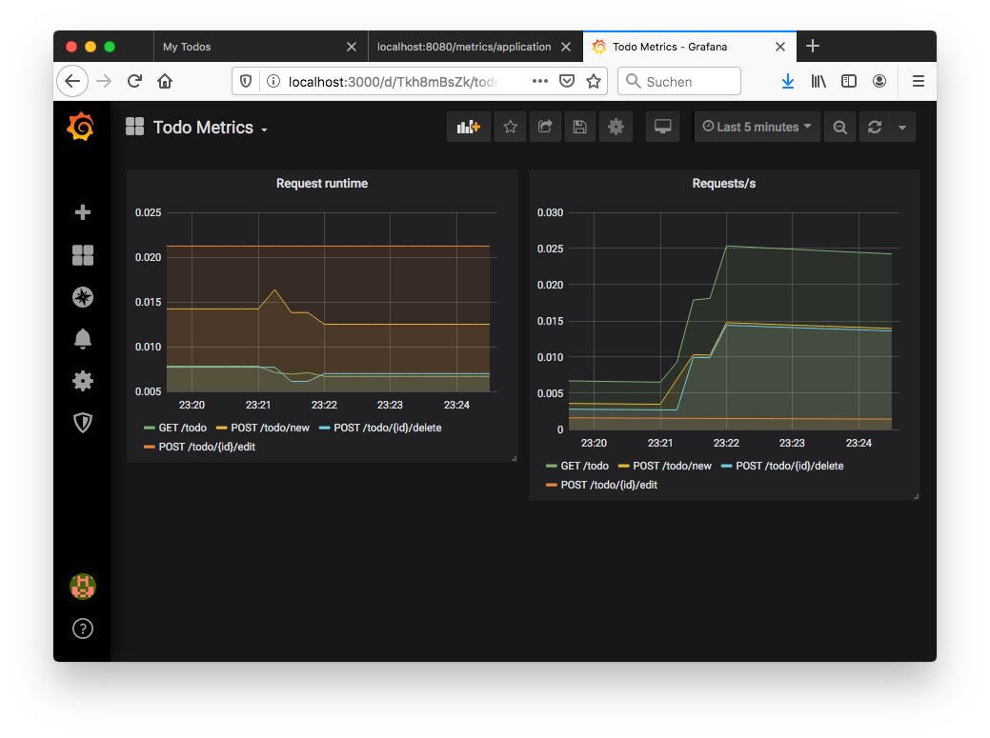Open the Create plus menu in sidebar
The image size is (990, 738).
point(83,212)
